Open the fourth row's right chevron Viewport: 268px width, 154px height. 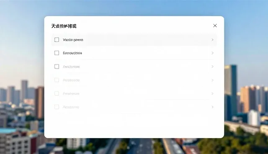[212, 80]
